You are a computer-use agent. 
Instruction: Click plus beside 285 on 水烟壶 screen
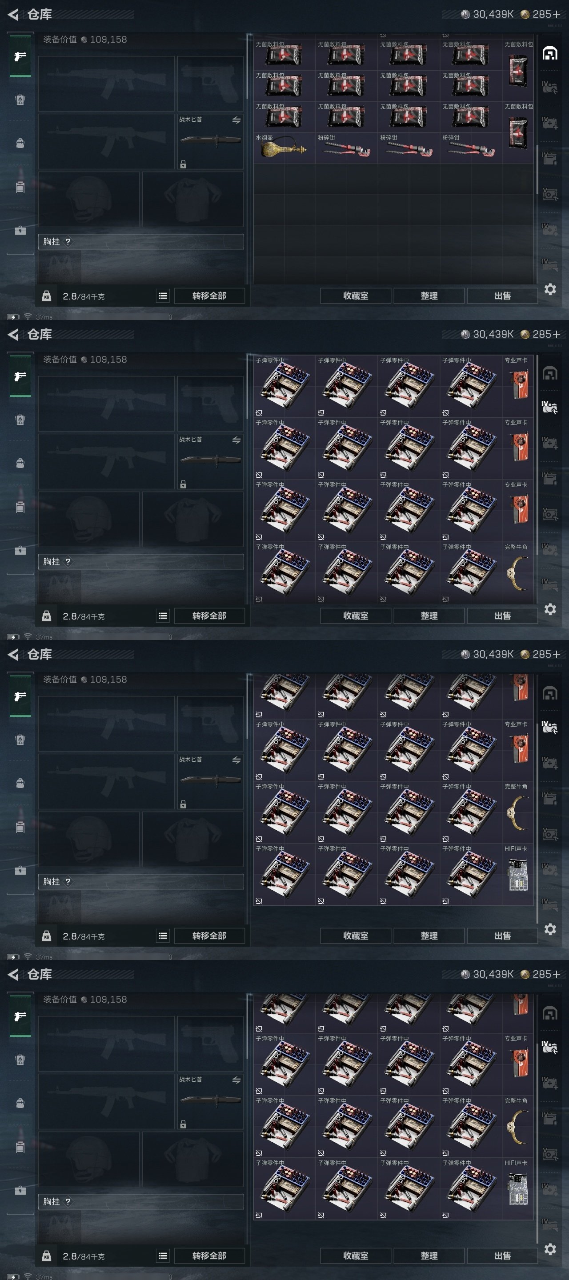point(557,14)
